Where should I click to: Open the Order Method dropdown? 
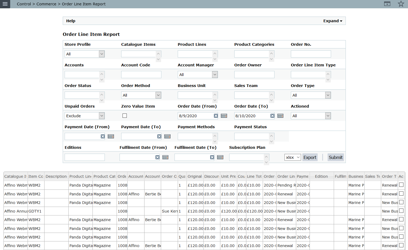141,95
